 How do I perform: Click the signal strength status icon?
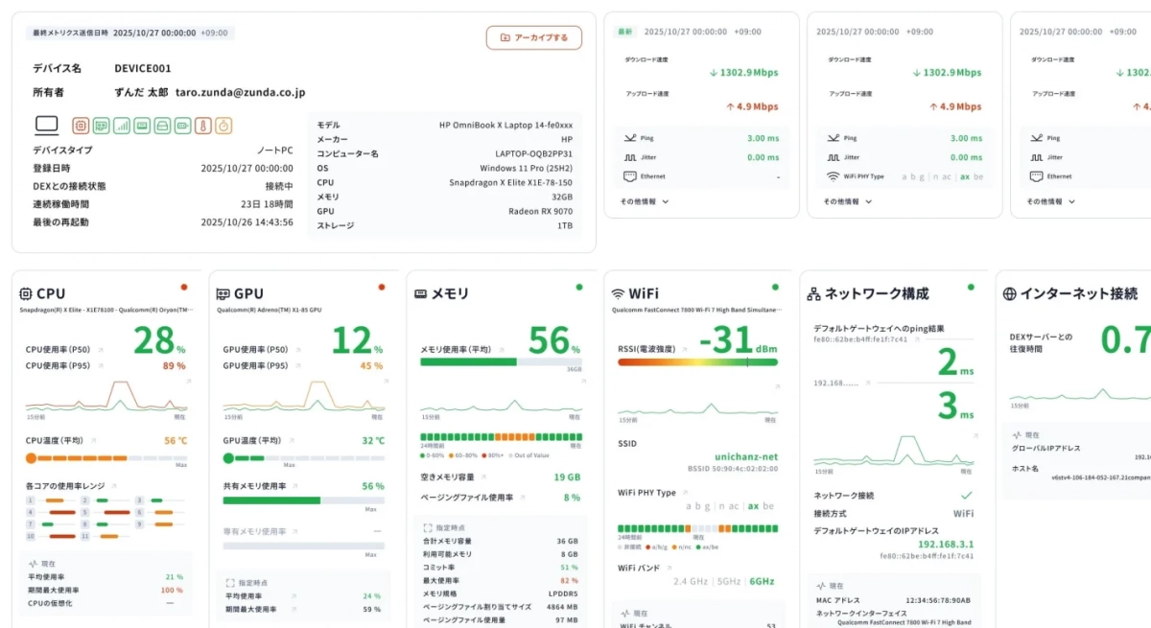(x=121, y=125)
